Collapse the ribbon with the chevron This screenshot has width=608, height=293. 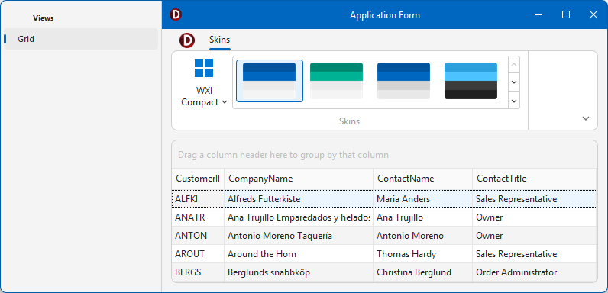[x=586, y=118]
